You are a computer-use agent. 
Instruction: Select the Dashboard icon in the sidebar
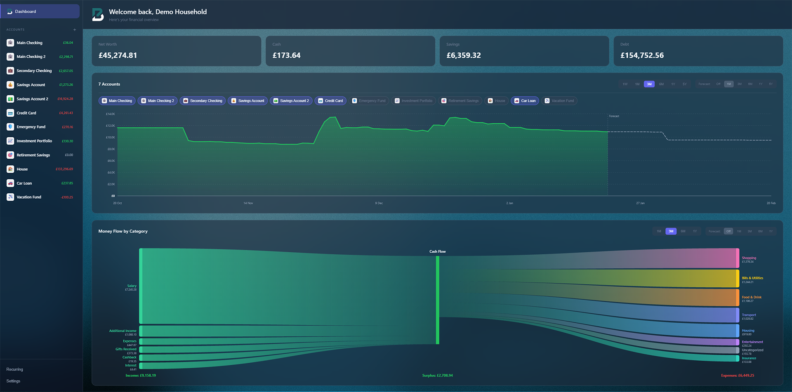coord(9,11)
